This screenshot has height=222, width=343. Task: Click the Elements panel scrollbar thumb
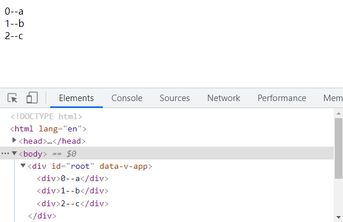point(338,148)
